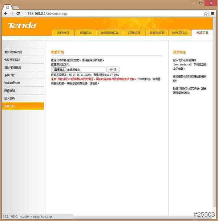Open the Chrome hamburger menu

point(213,13)
